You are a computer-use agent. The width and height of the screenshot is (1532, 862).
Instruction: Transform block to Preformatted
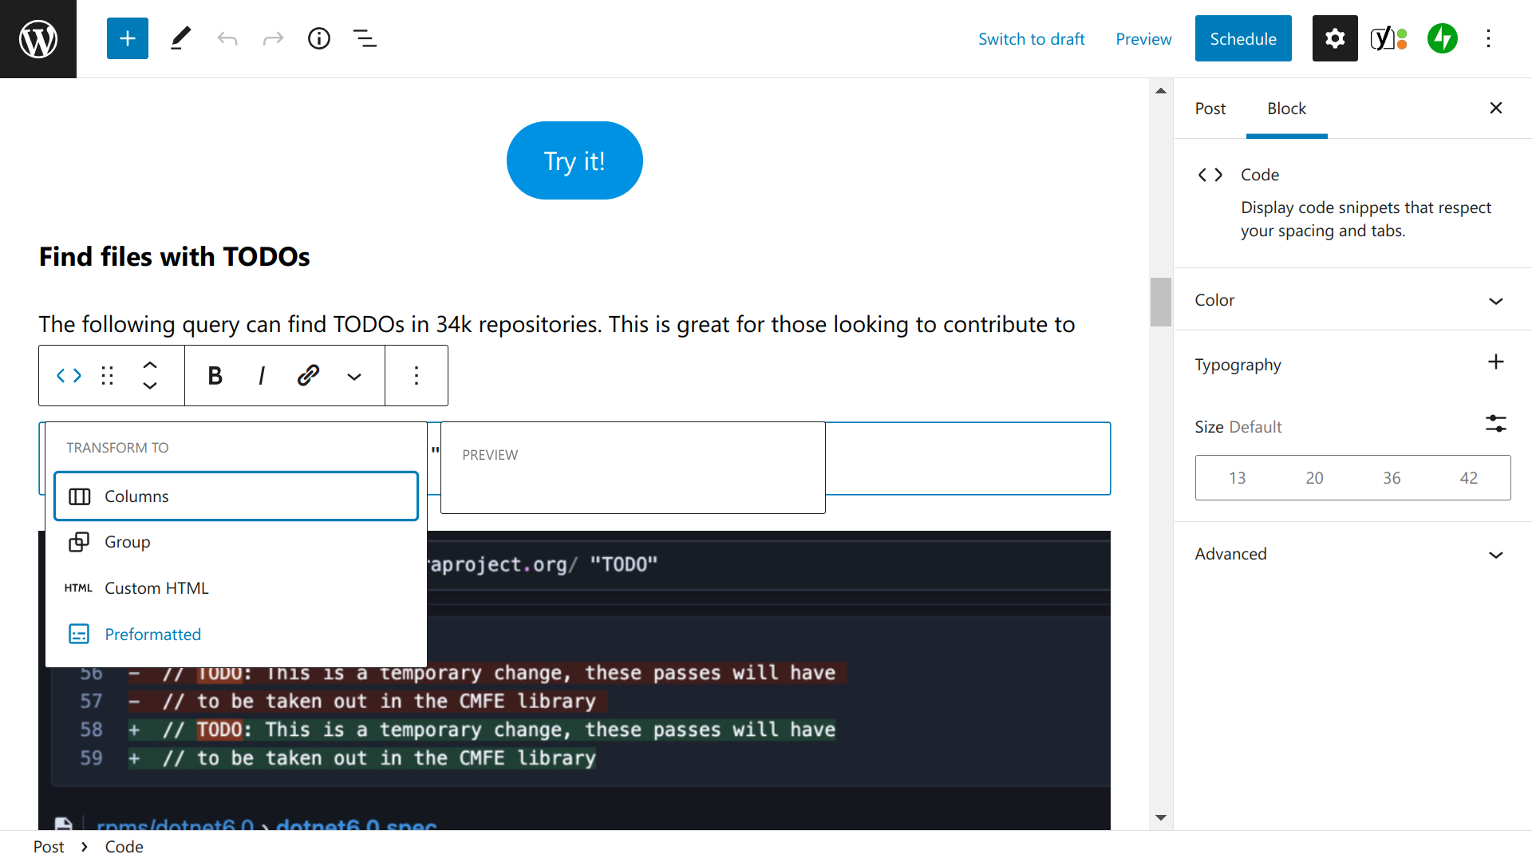[x=236, y=635]
